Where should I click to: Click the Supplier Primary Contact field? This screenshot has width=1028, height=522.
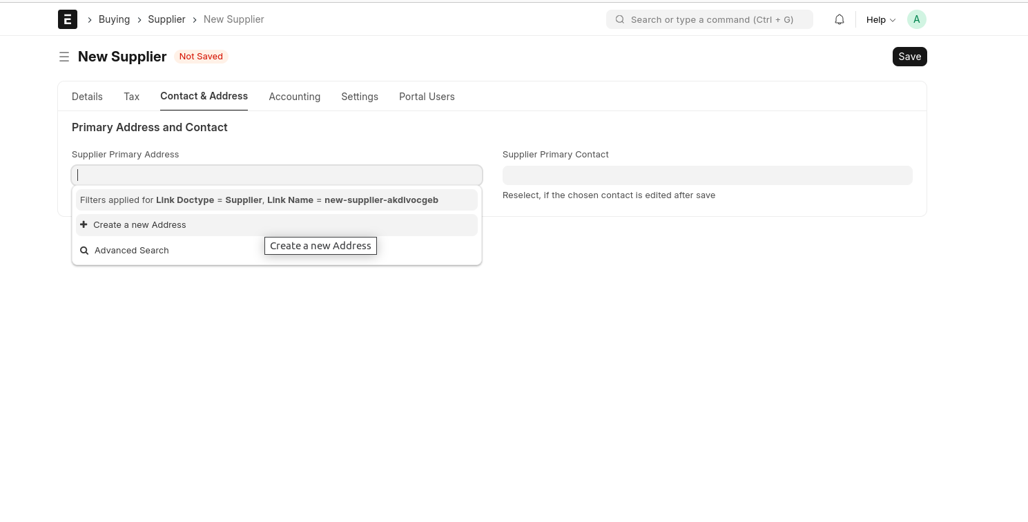pos(707,175)
